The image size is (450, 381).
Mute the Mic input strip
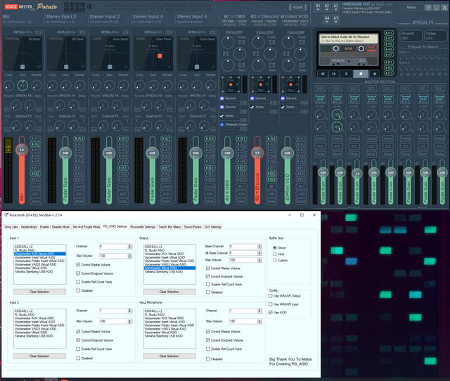36,202
